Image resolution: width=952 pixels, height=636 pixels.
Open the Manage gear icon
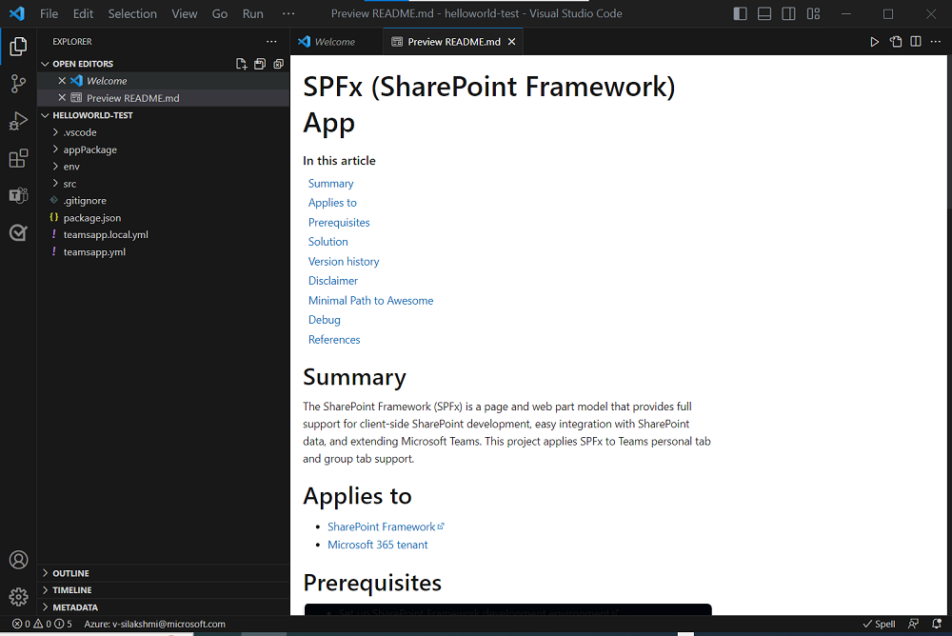click(x=18, y=597)
